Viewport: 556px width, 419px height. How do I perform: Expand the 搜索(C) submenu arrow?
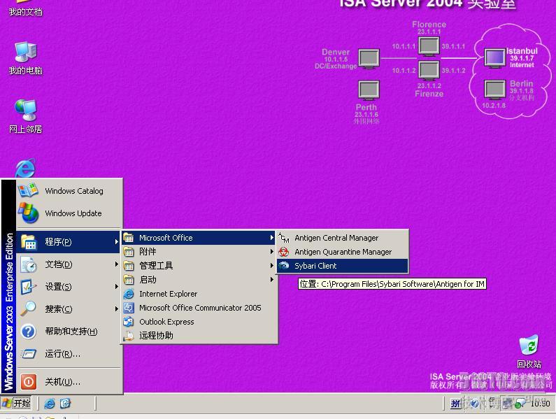(116, 309)
